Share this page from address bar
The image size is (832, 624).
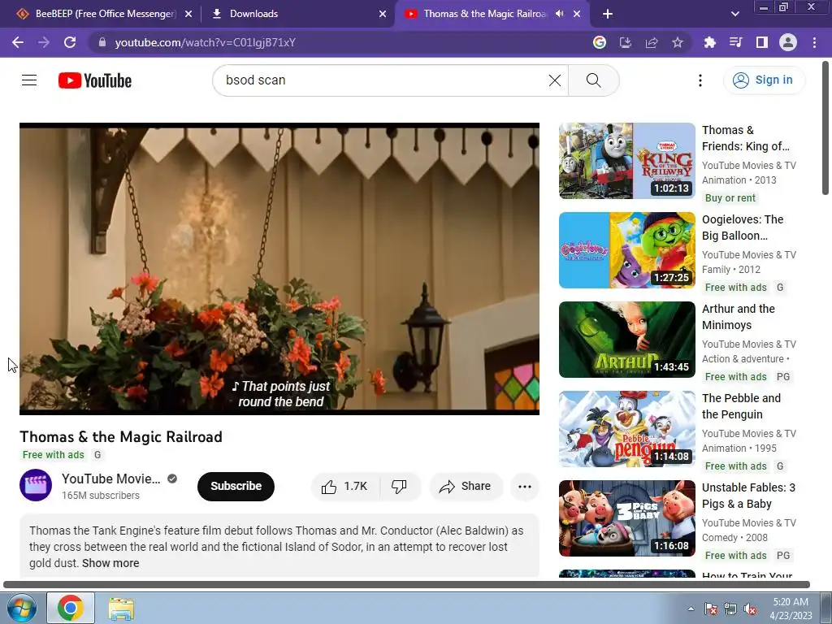tap(652, 42)
